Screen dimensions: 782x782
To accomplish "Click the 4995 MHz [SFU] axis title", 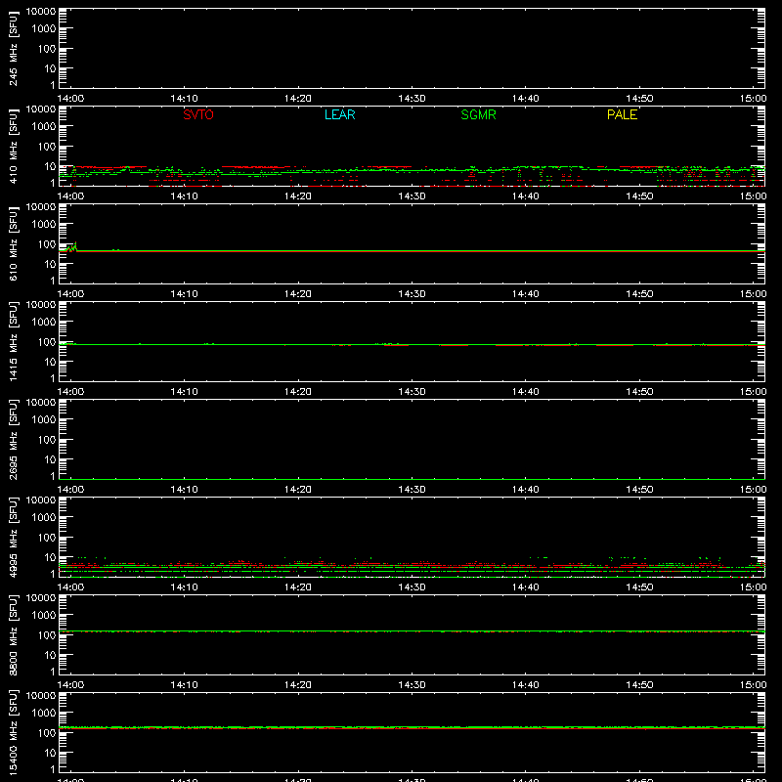I will pyautogui.click(x=13, y=537).
